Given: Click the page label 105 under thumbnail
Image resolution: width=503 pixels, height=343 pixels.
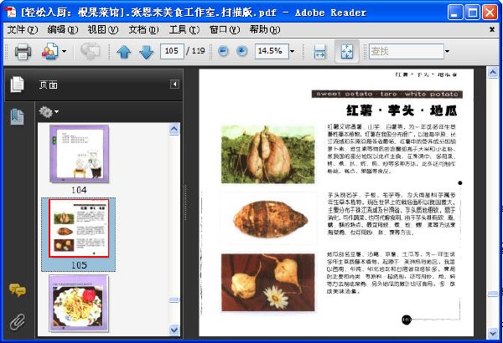Looking at the screenshot, I should click(x=79, y=265).
